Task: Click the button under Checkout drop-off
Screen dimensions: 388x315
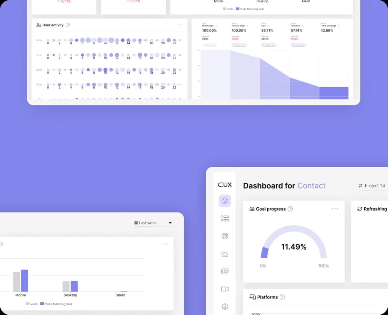Action: (298, 45)
